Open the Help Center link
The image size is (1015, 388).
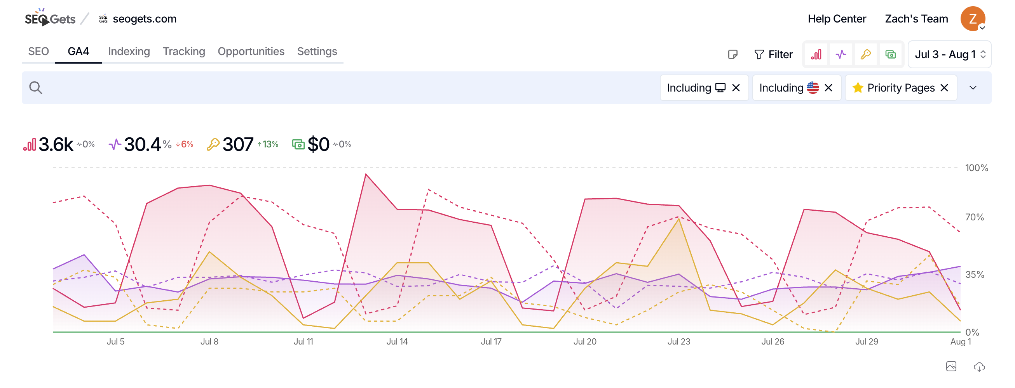(837, 19)
